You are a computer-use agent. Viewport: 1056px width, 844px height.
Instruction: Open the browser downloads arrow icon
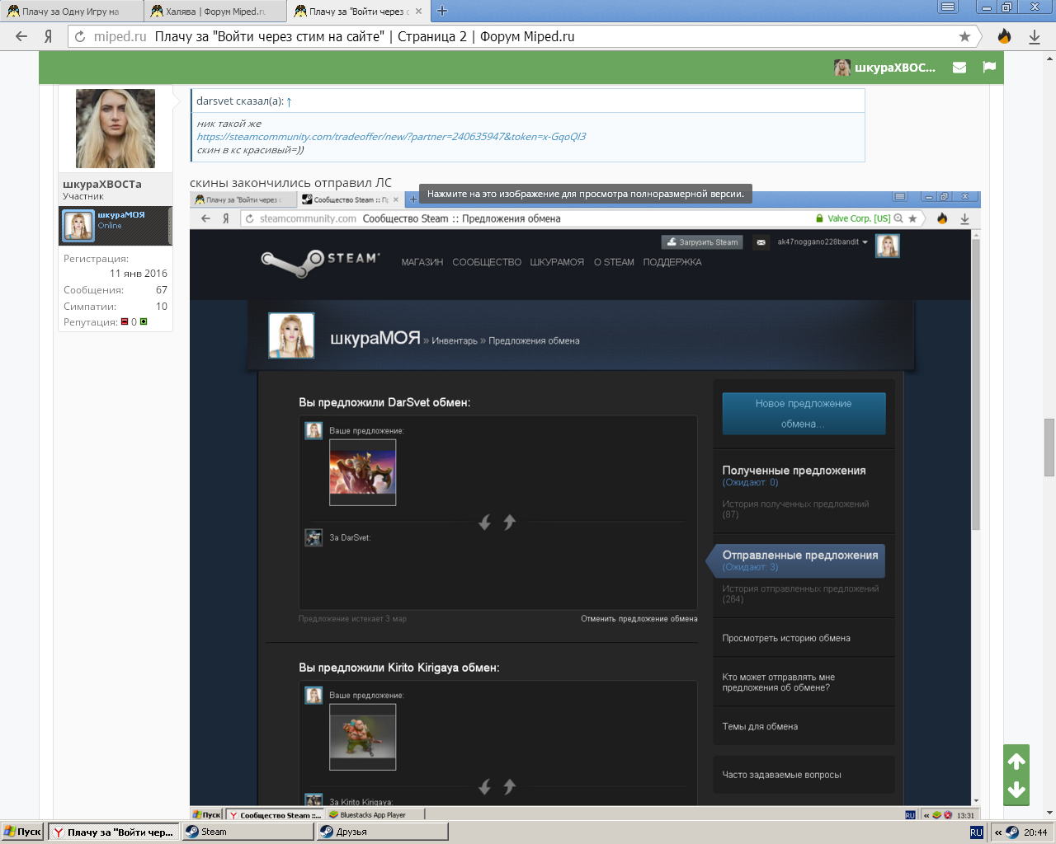1035,36
